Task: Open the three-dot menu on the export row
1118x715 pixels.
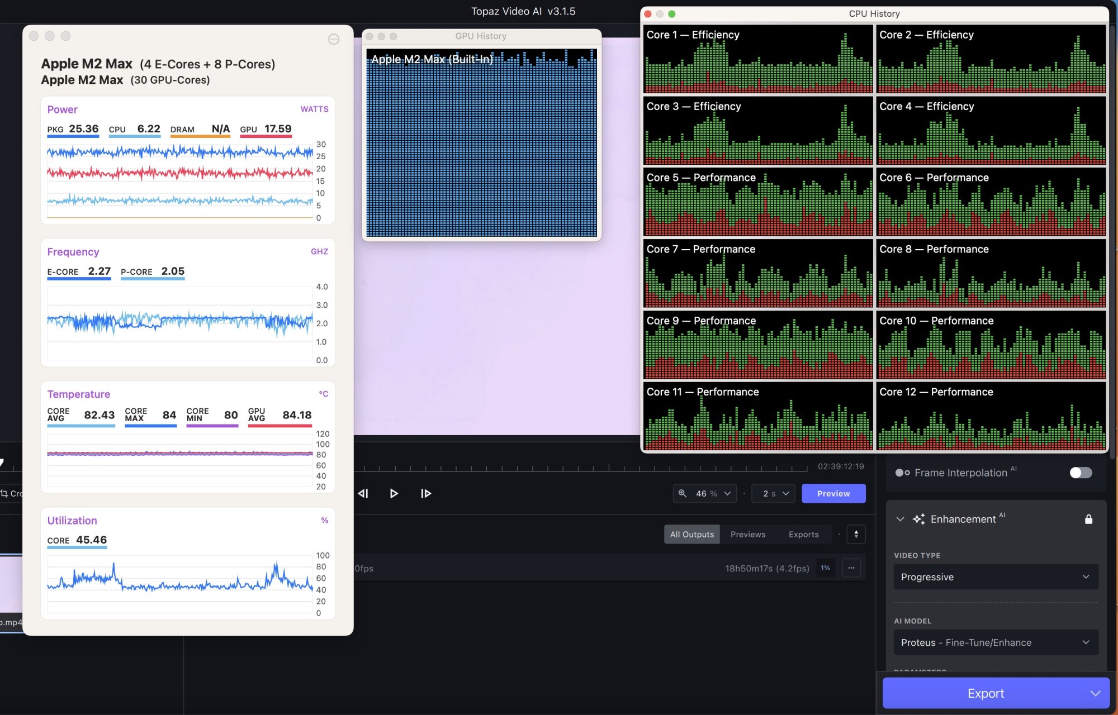Action: click(851, 568)
